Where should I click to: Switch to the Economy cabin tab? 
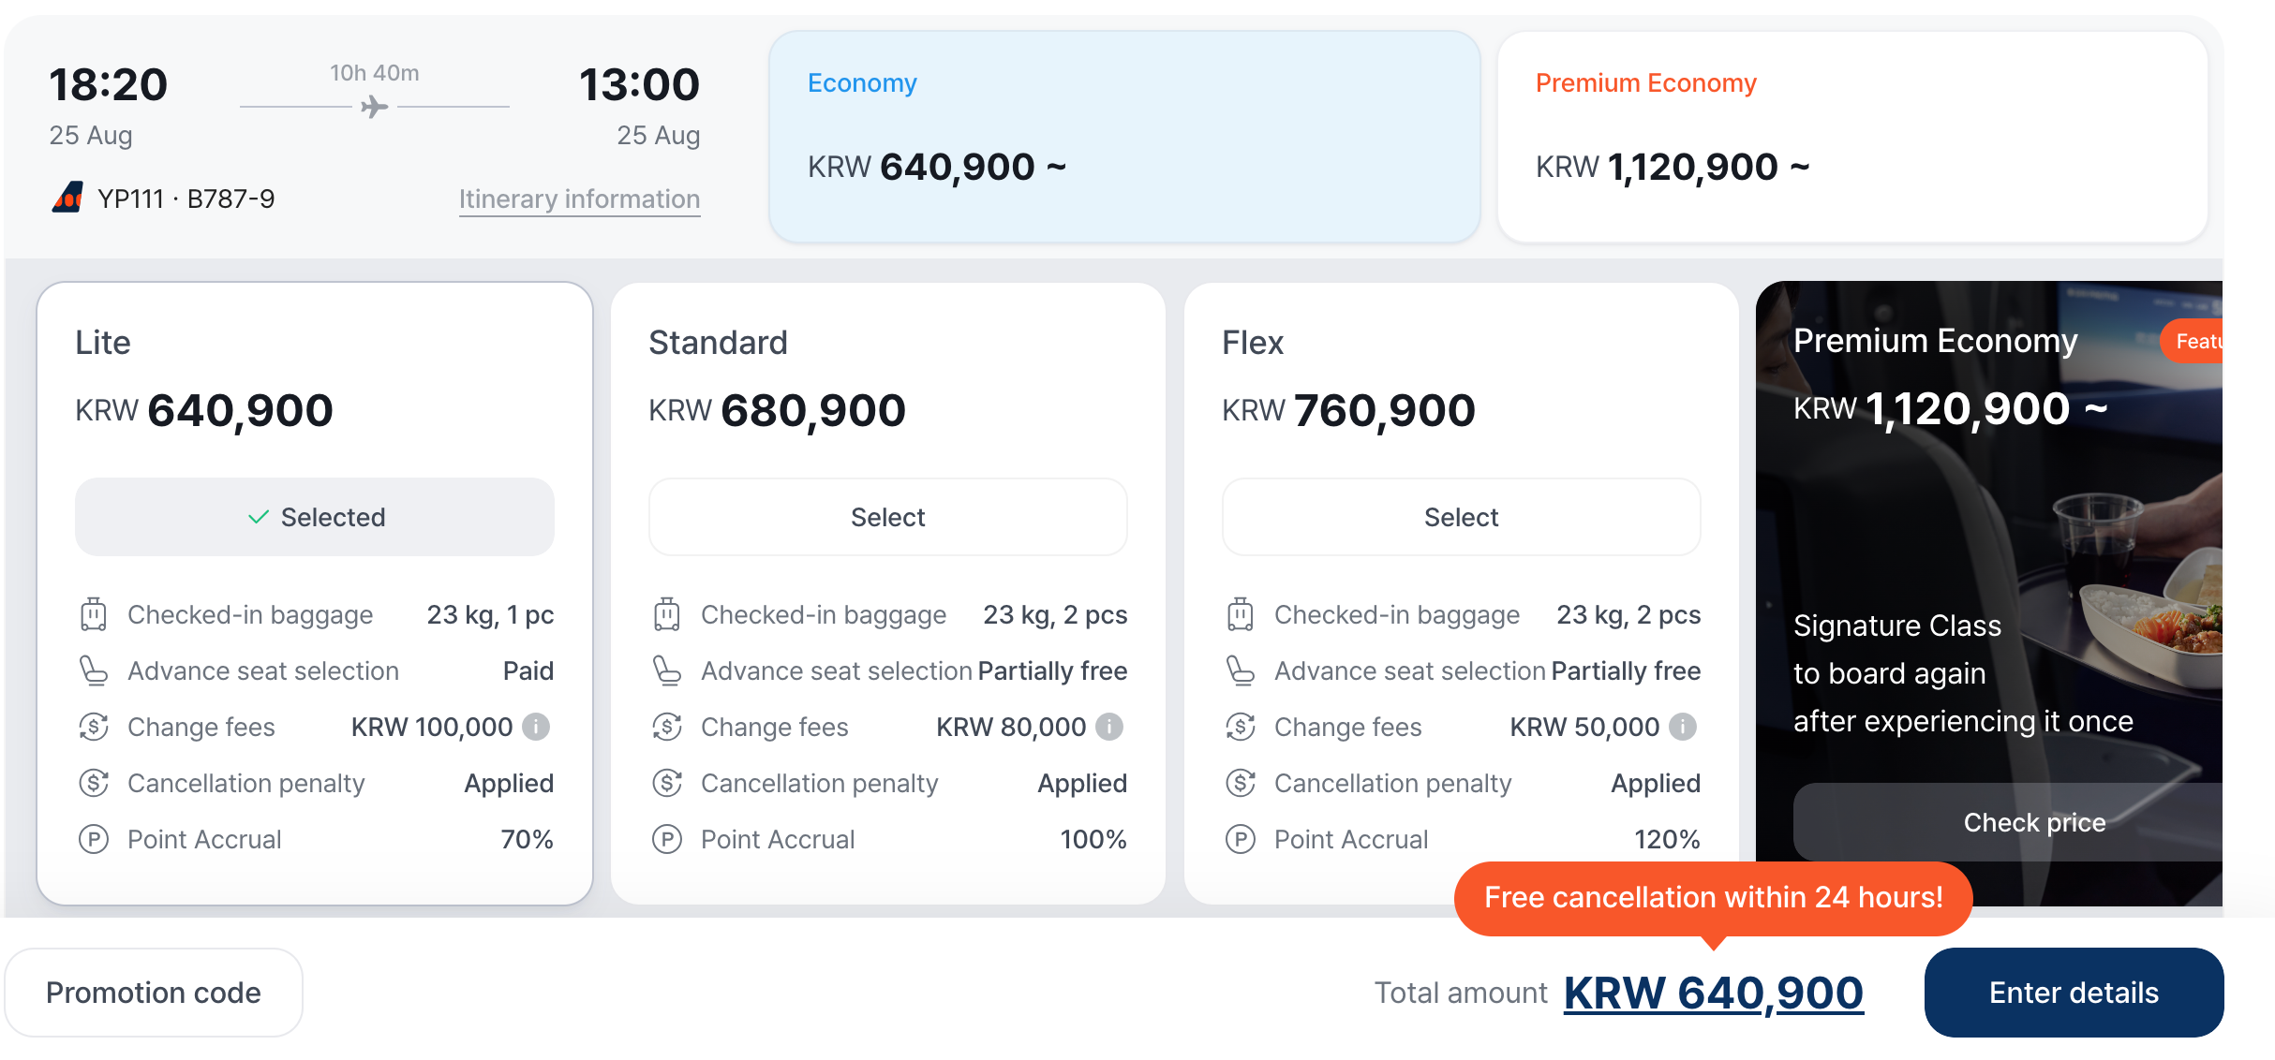click(x=1124, y=137)
